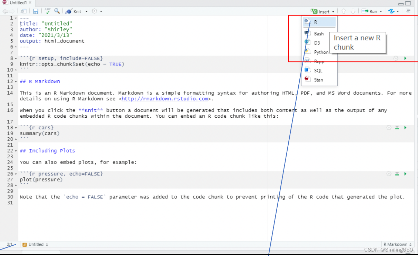Open pressure chunk options gear
Image resolution: width=418 pixels, height=256 pixels.
389,174
